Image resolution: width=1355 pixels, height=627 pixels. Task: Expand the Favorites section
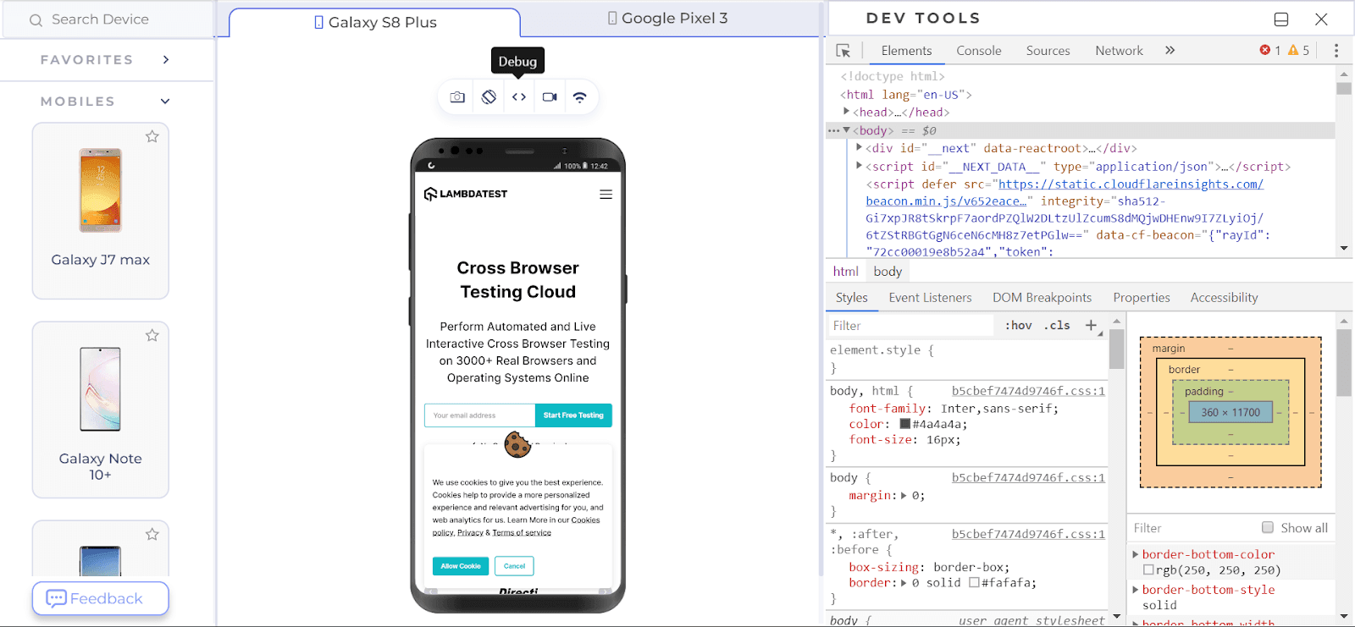point(166,60)
